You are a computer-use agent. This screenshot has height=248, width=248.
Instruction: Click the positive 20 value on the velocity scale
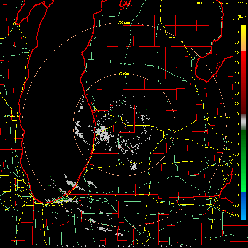(x=237, y=103)
